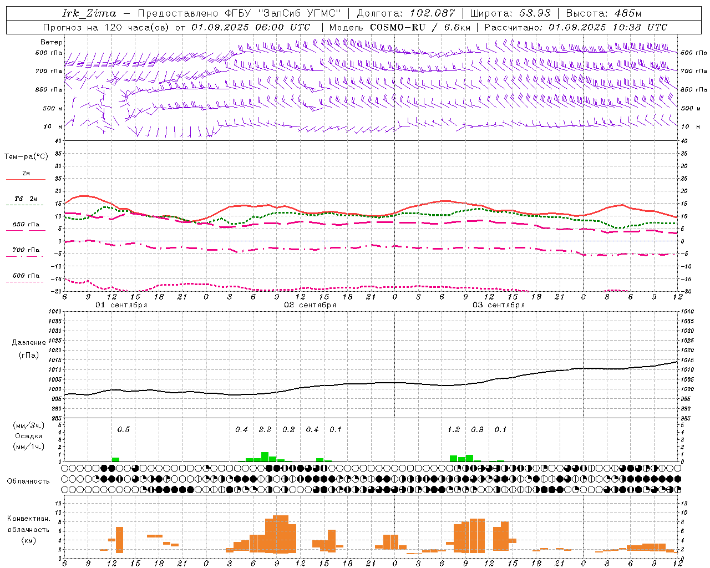Viewport: 710px width, 568px height.
Task: Click the 'Осадки' precipitation panel label
Action: tap(29, 436)
